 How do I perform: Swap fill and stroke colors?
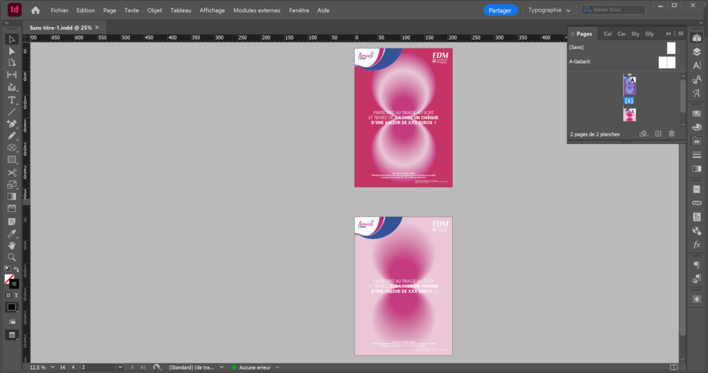(17, 269)
